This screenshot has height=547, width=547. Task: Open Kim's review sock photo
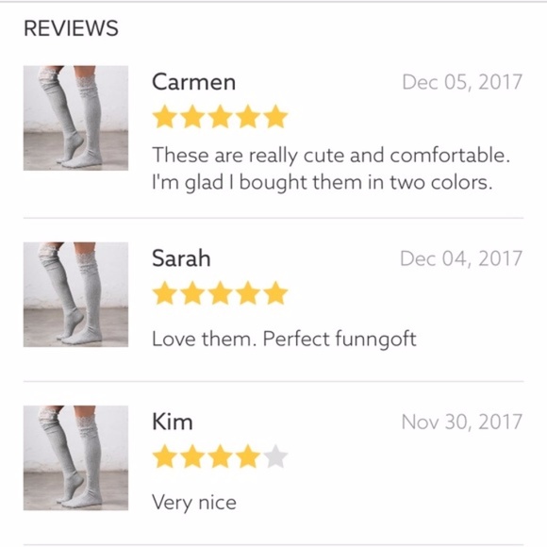75,457
